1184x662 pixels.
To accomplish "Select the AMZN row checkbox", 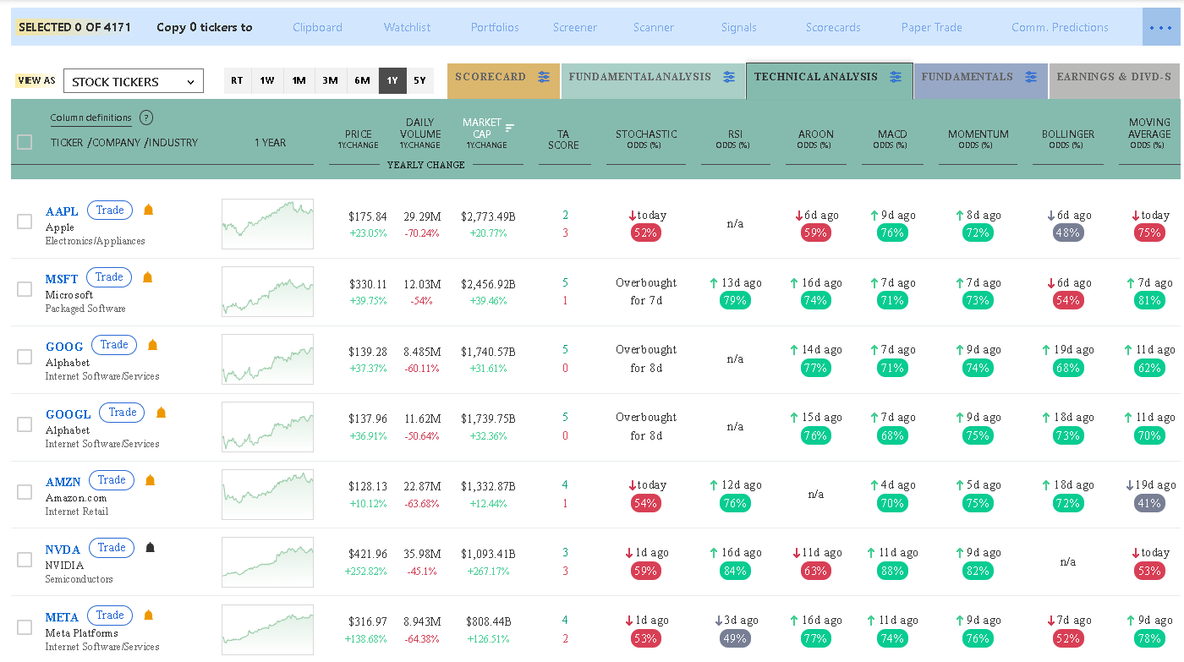I will point(25,492).
